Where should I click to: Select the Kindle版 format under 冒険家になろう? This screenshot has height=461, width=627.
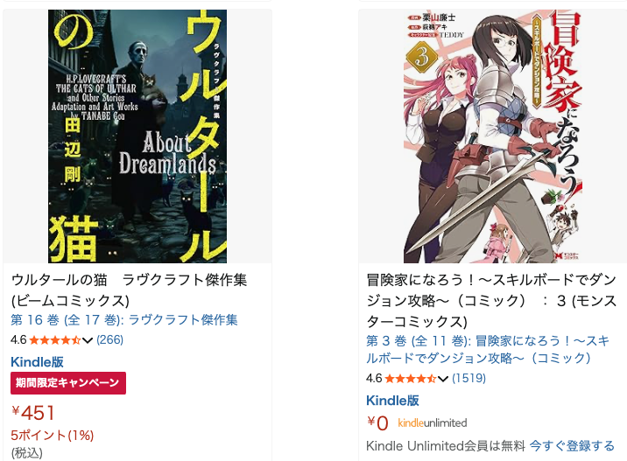pyautogui.click(x=392, y=401)
